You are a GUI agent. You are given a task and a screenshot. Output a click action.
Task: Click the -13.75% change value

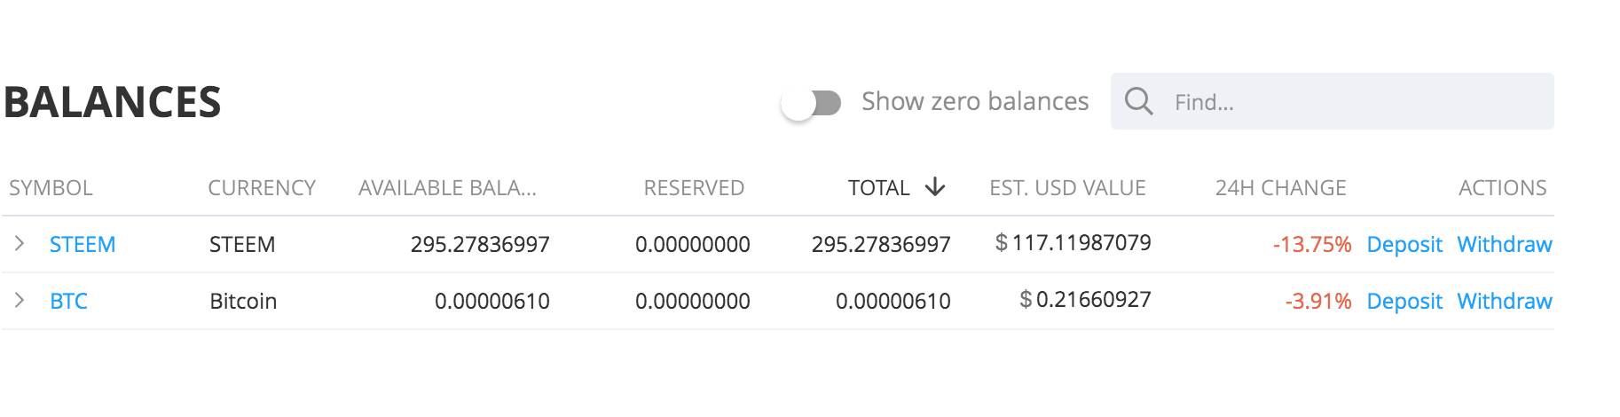click(x=1312, y=244)
